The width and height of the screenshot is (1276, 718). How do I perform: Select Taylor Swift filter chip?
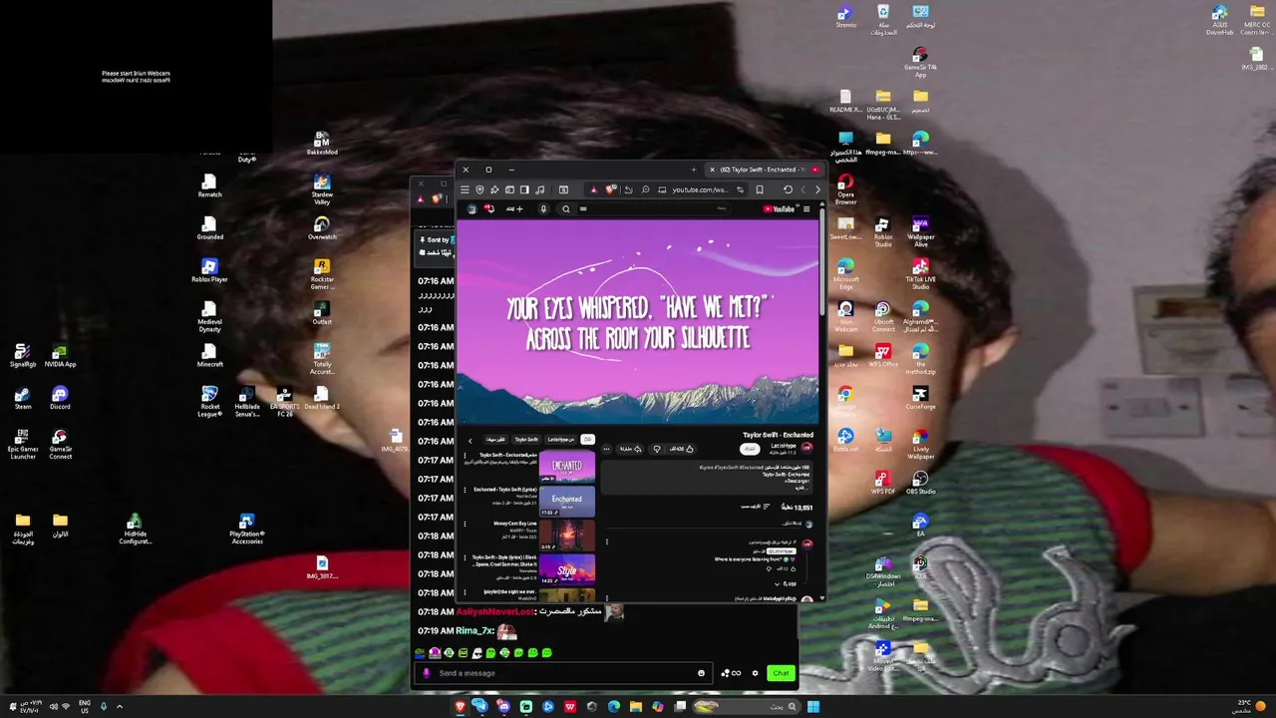tap(526, 440)
